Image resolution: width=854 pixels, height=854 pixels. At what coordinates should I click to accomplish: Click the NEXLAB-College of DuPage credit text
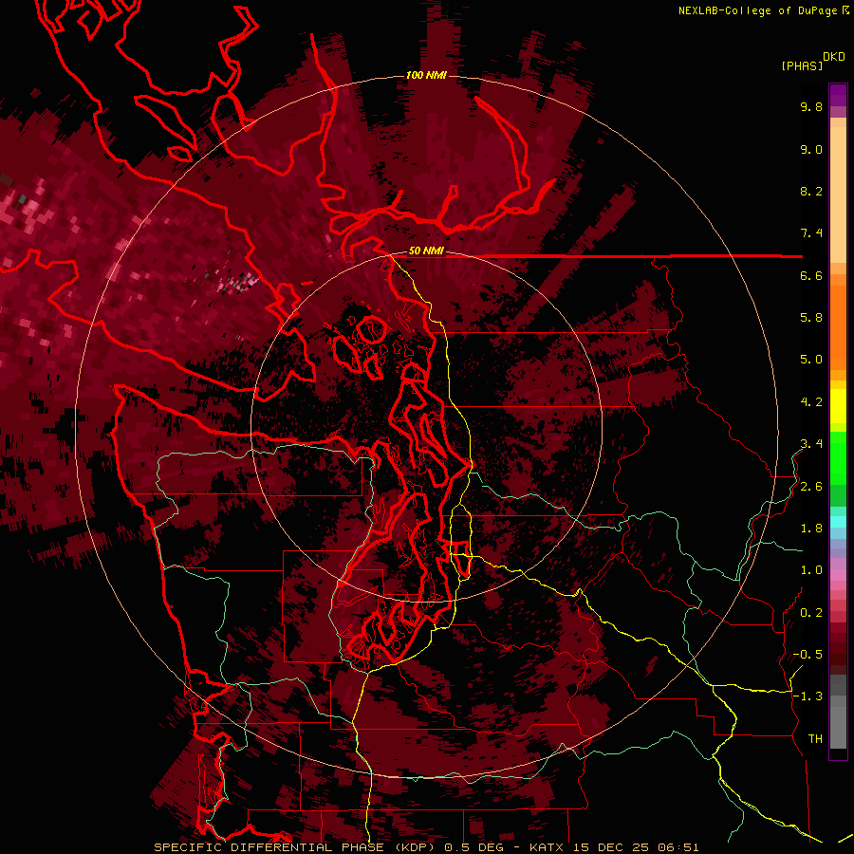tap(757, 10)
